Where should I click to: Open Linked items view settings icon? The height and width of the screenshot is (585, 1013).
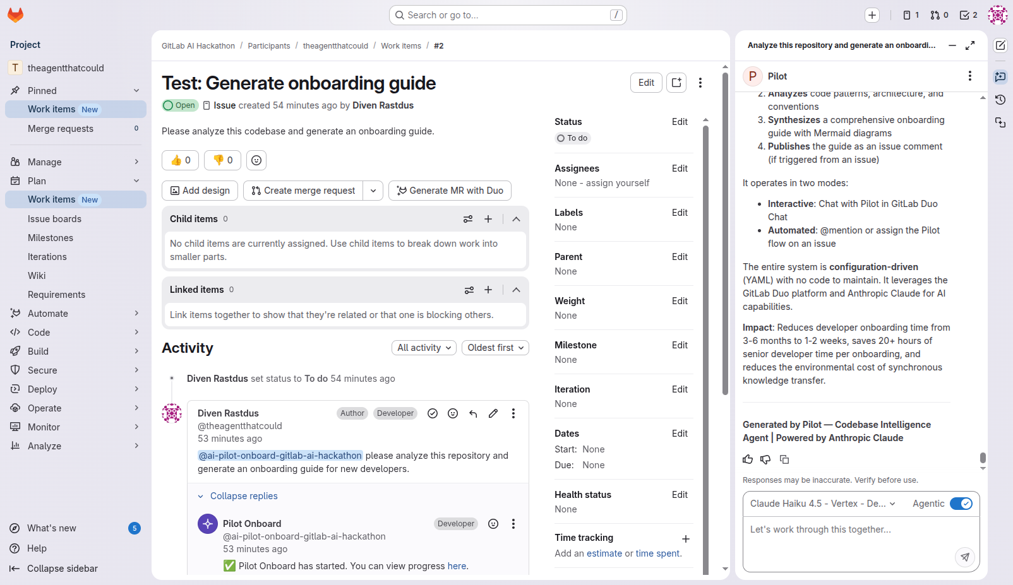click(x=469, y=290)
